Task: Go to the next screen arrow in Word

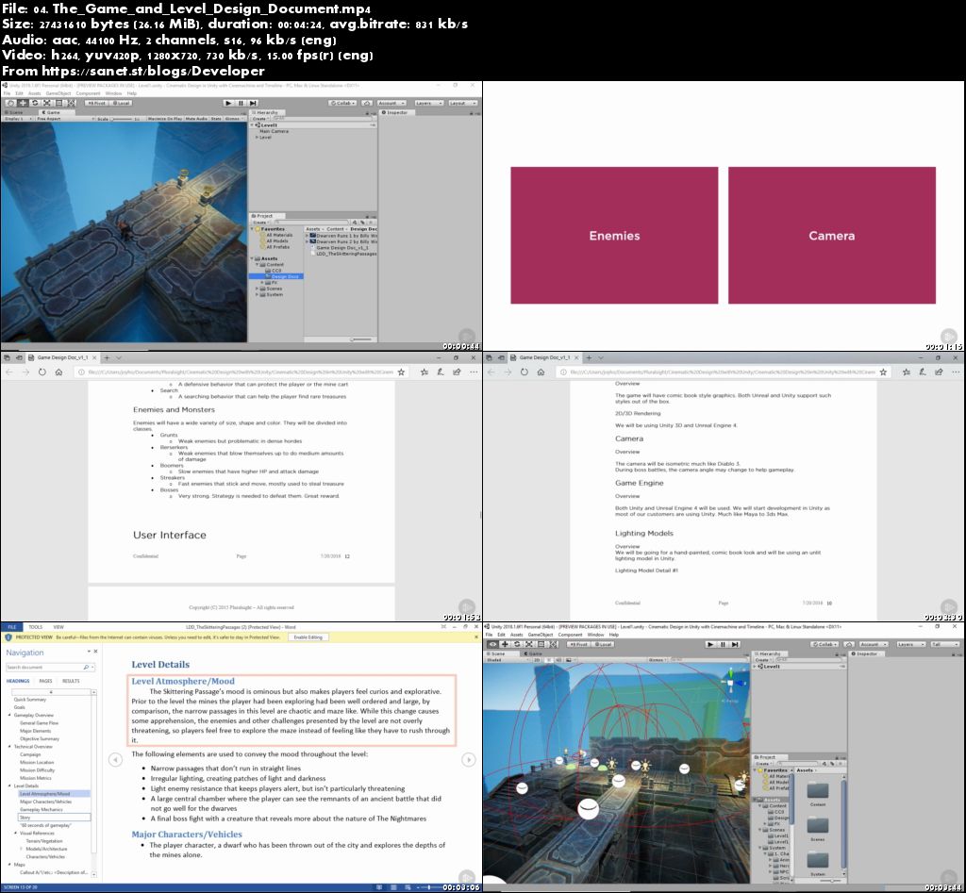Action: pyautogui.click(x=468, y=759)
